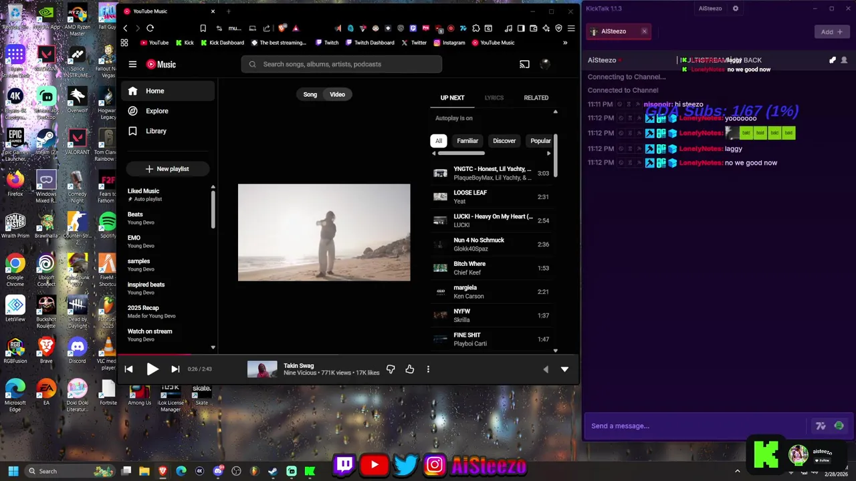The image size is (856, 481).
Task: Open the Beats playlist
Action: tap(167, 218)
